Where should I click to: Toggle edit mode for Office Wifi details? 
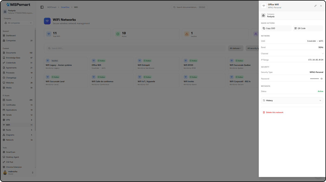(315, 5)
